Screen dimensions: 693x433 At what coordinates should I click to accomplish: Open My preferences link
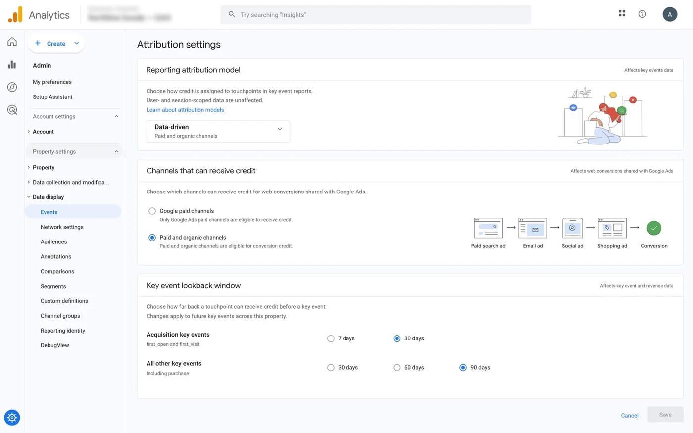coord(52,82)
